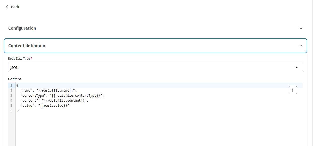The image size is (313, 146).
Task: Open the Body Data Type dropdown
Action: [x=155, y=67]
